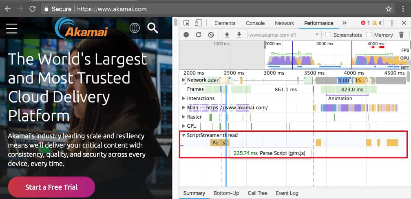Viewport: 411px width, 199px height.
Task: Click the search magnifier on Akamai site
Action: pos(152,28)
